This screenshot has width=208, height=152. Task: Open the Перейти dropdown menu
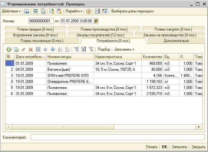tap(74, 11)
